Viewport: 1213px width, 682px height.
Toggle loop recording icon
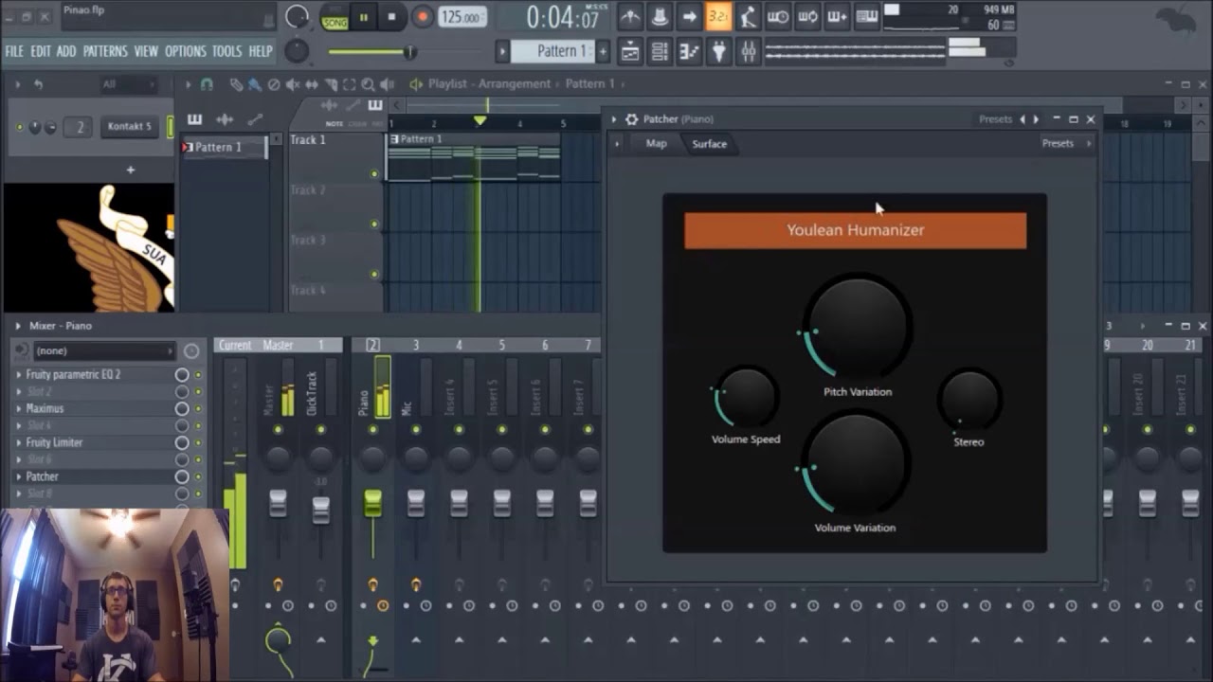(x=807, y=16)
